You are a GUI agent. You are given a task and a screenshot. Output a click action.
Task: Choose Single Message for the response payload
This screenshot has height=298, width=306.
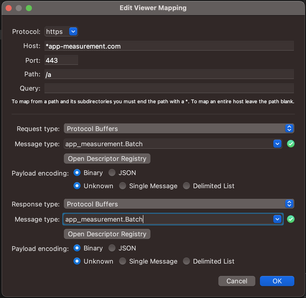pyautogui.click(x=122, y=261)
